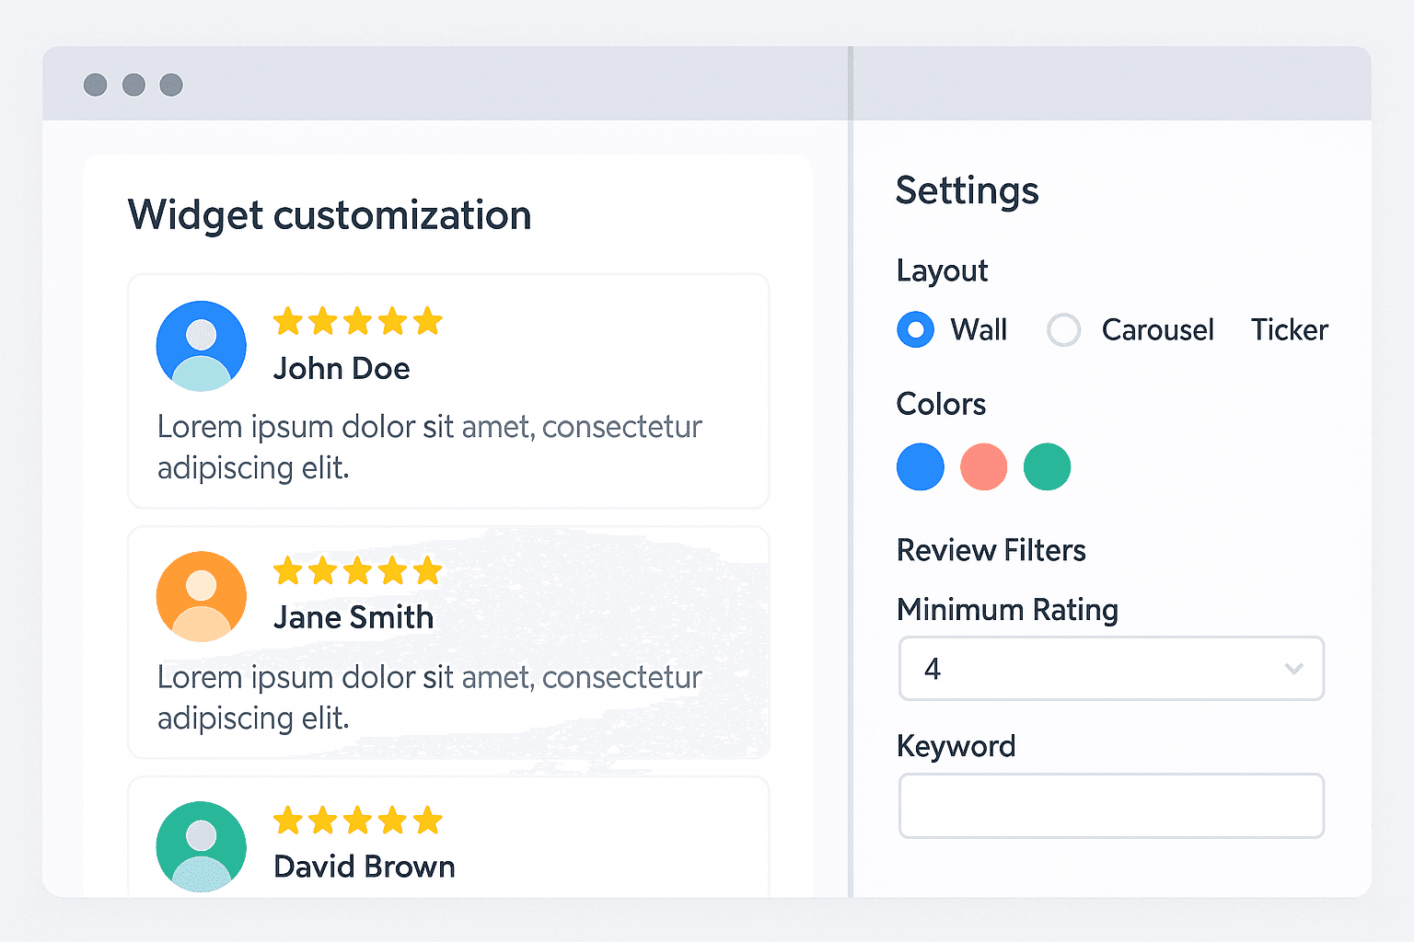
Task: Click the Jane Smith reviewer name
Action: (x=353, y=617)
